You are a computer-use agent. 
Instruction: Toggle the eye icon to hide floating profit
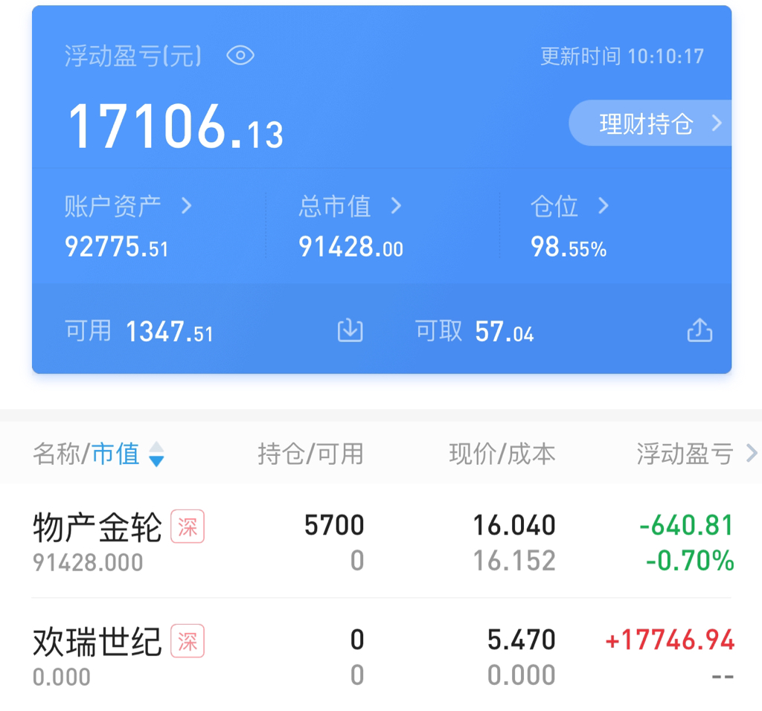240,55
